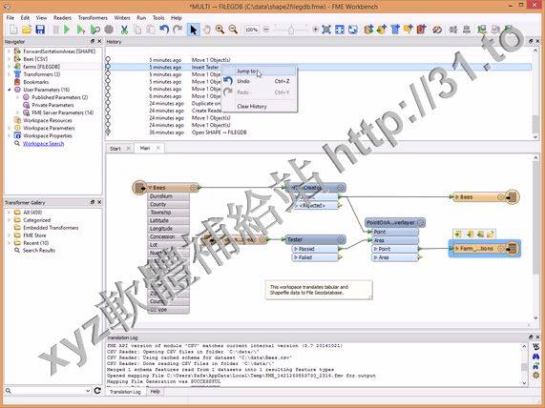Open the Writers menu
The width and height of the screenshot is (545, 408).
(x=122, y=18)
